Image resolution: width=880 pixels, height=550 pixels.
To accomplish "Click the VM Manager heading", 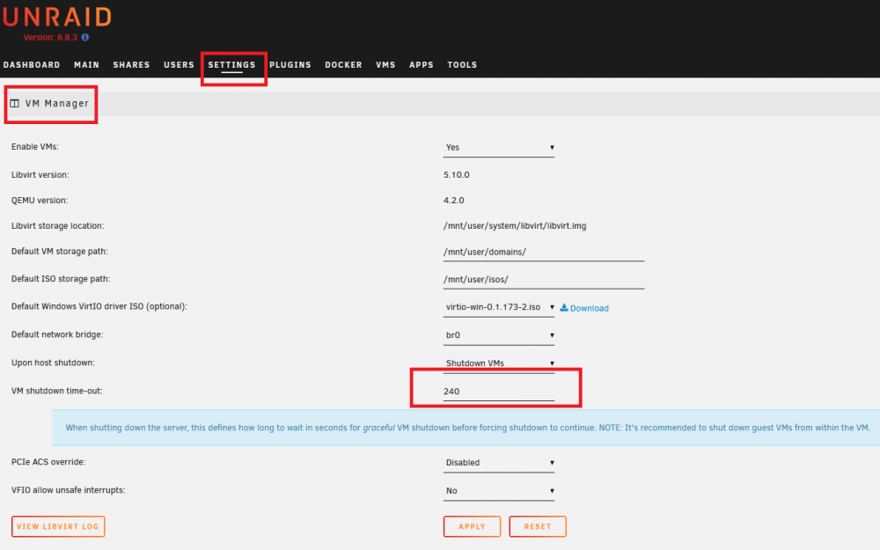I will click(x=56, y=103).
